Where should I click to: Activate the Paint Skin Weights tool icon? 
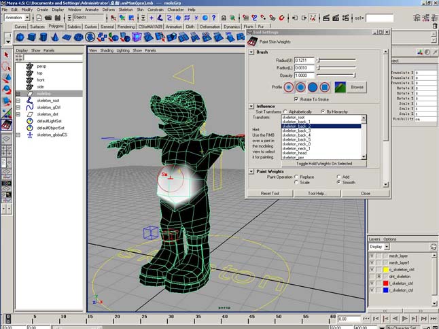(6, 125)
